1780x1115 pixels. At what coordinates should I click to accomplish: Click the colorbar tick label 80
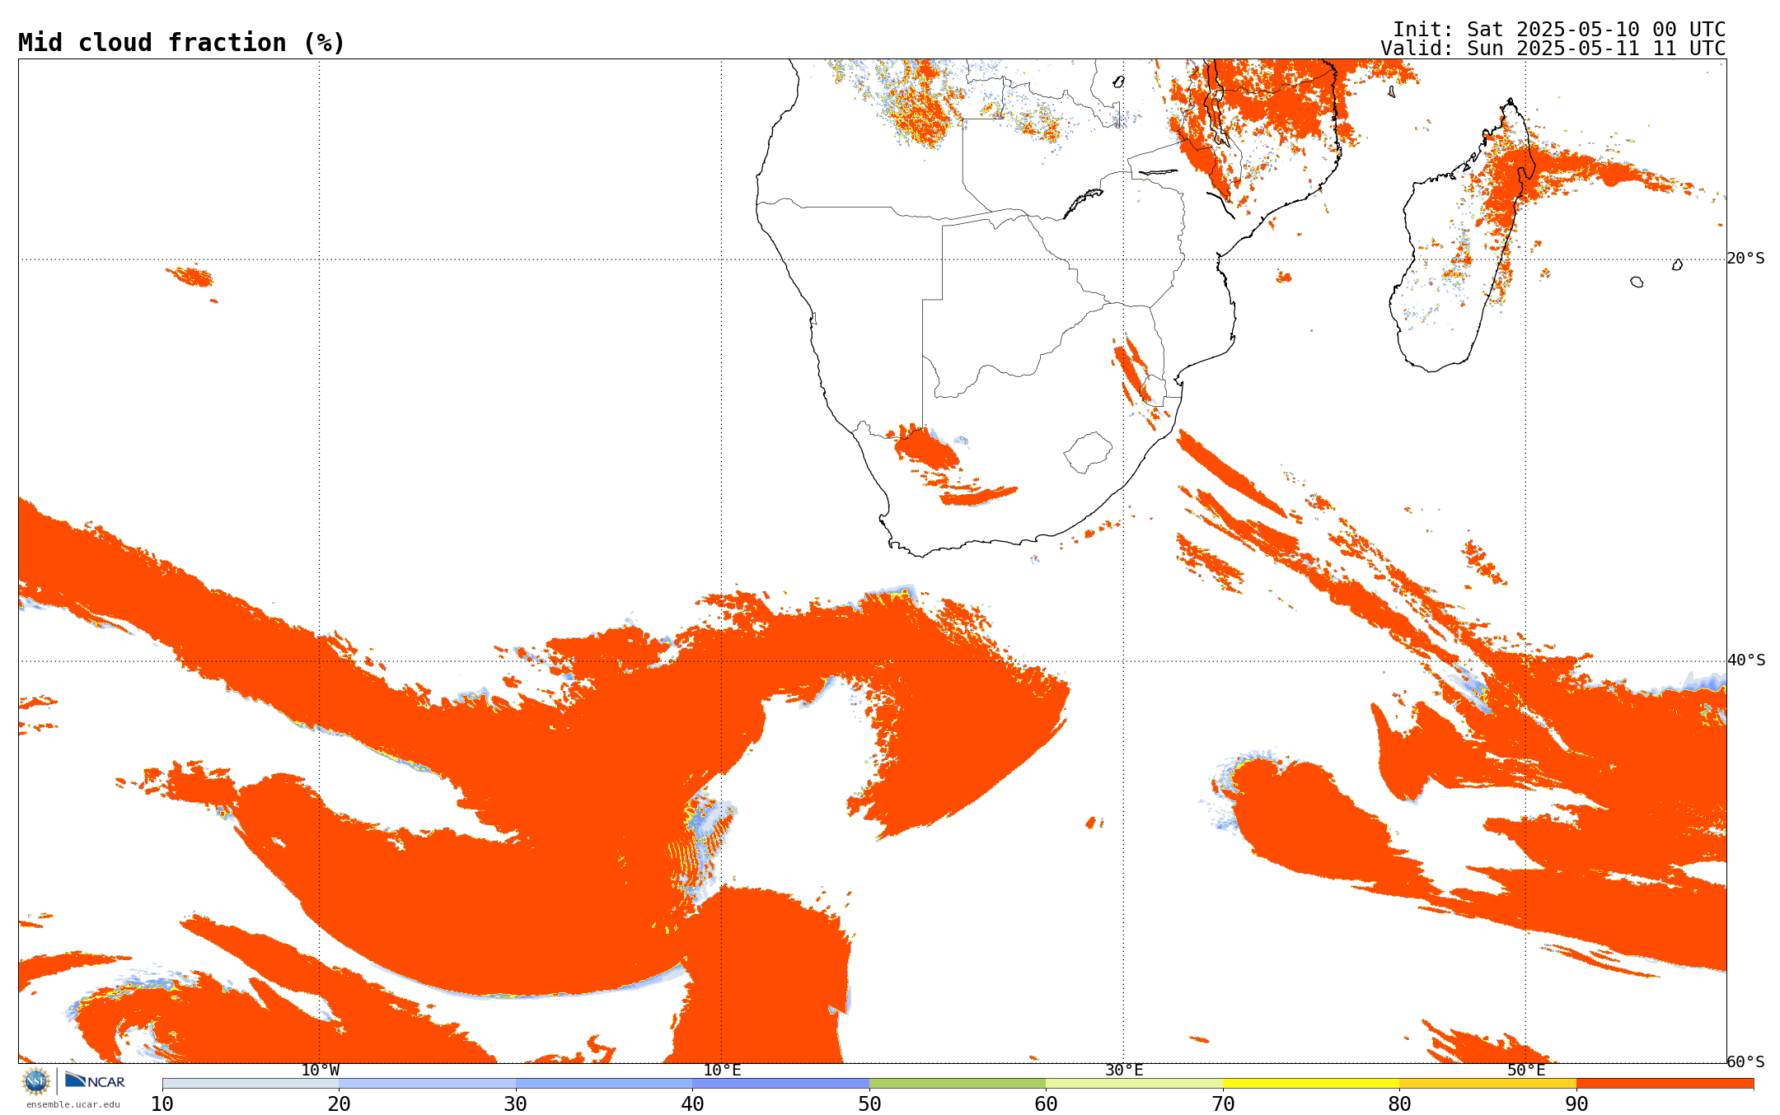(1399, 1103)
